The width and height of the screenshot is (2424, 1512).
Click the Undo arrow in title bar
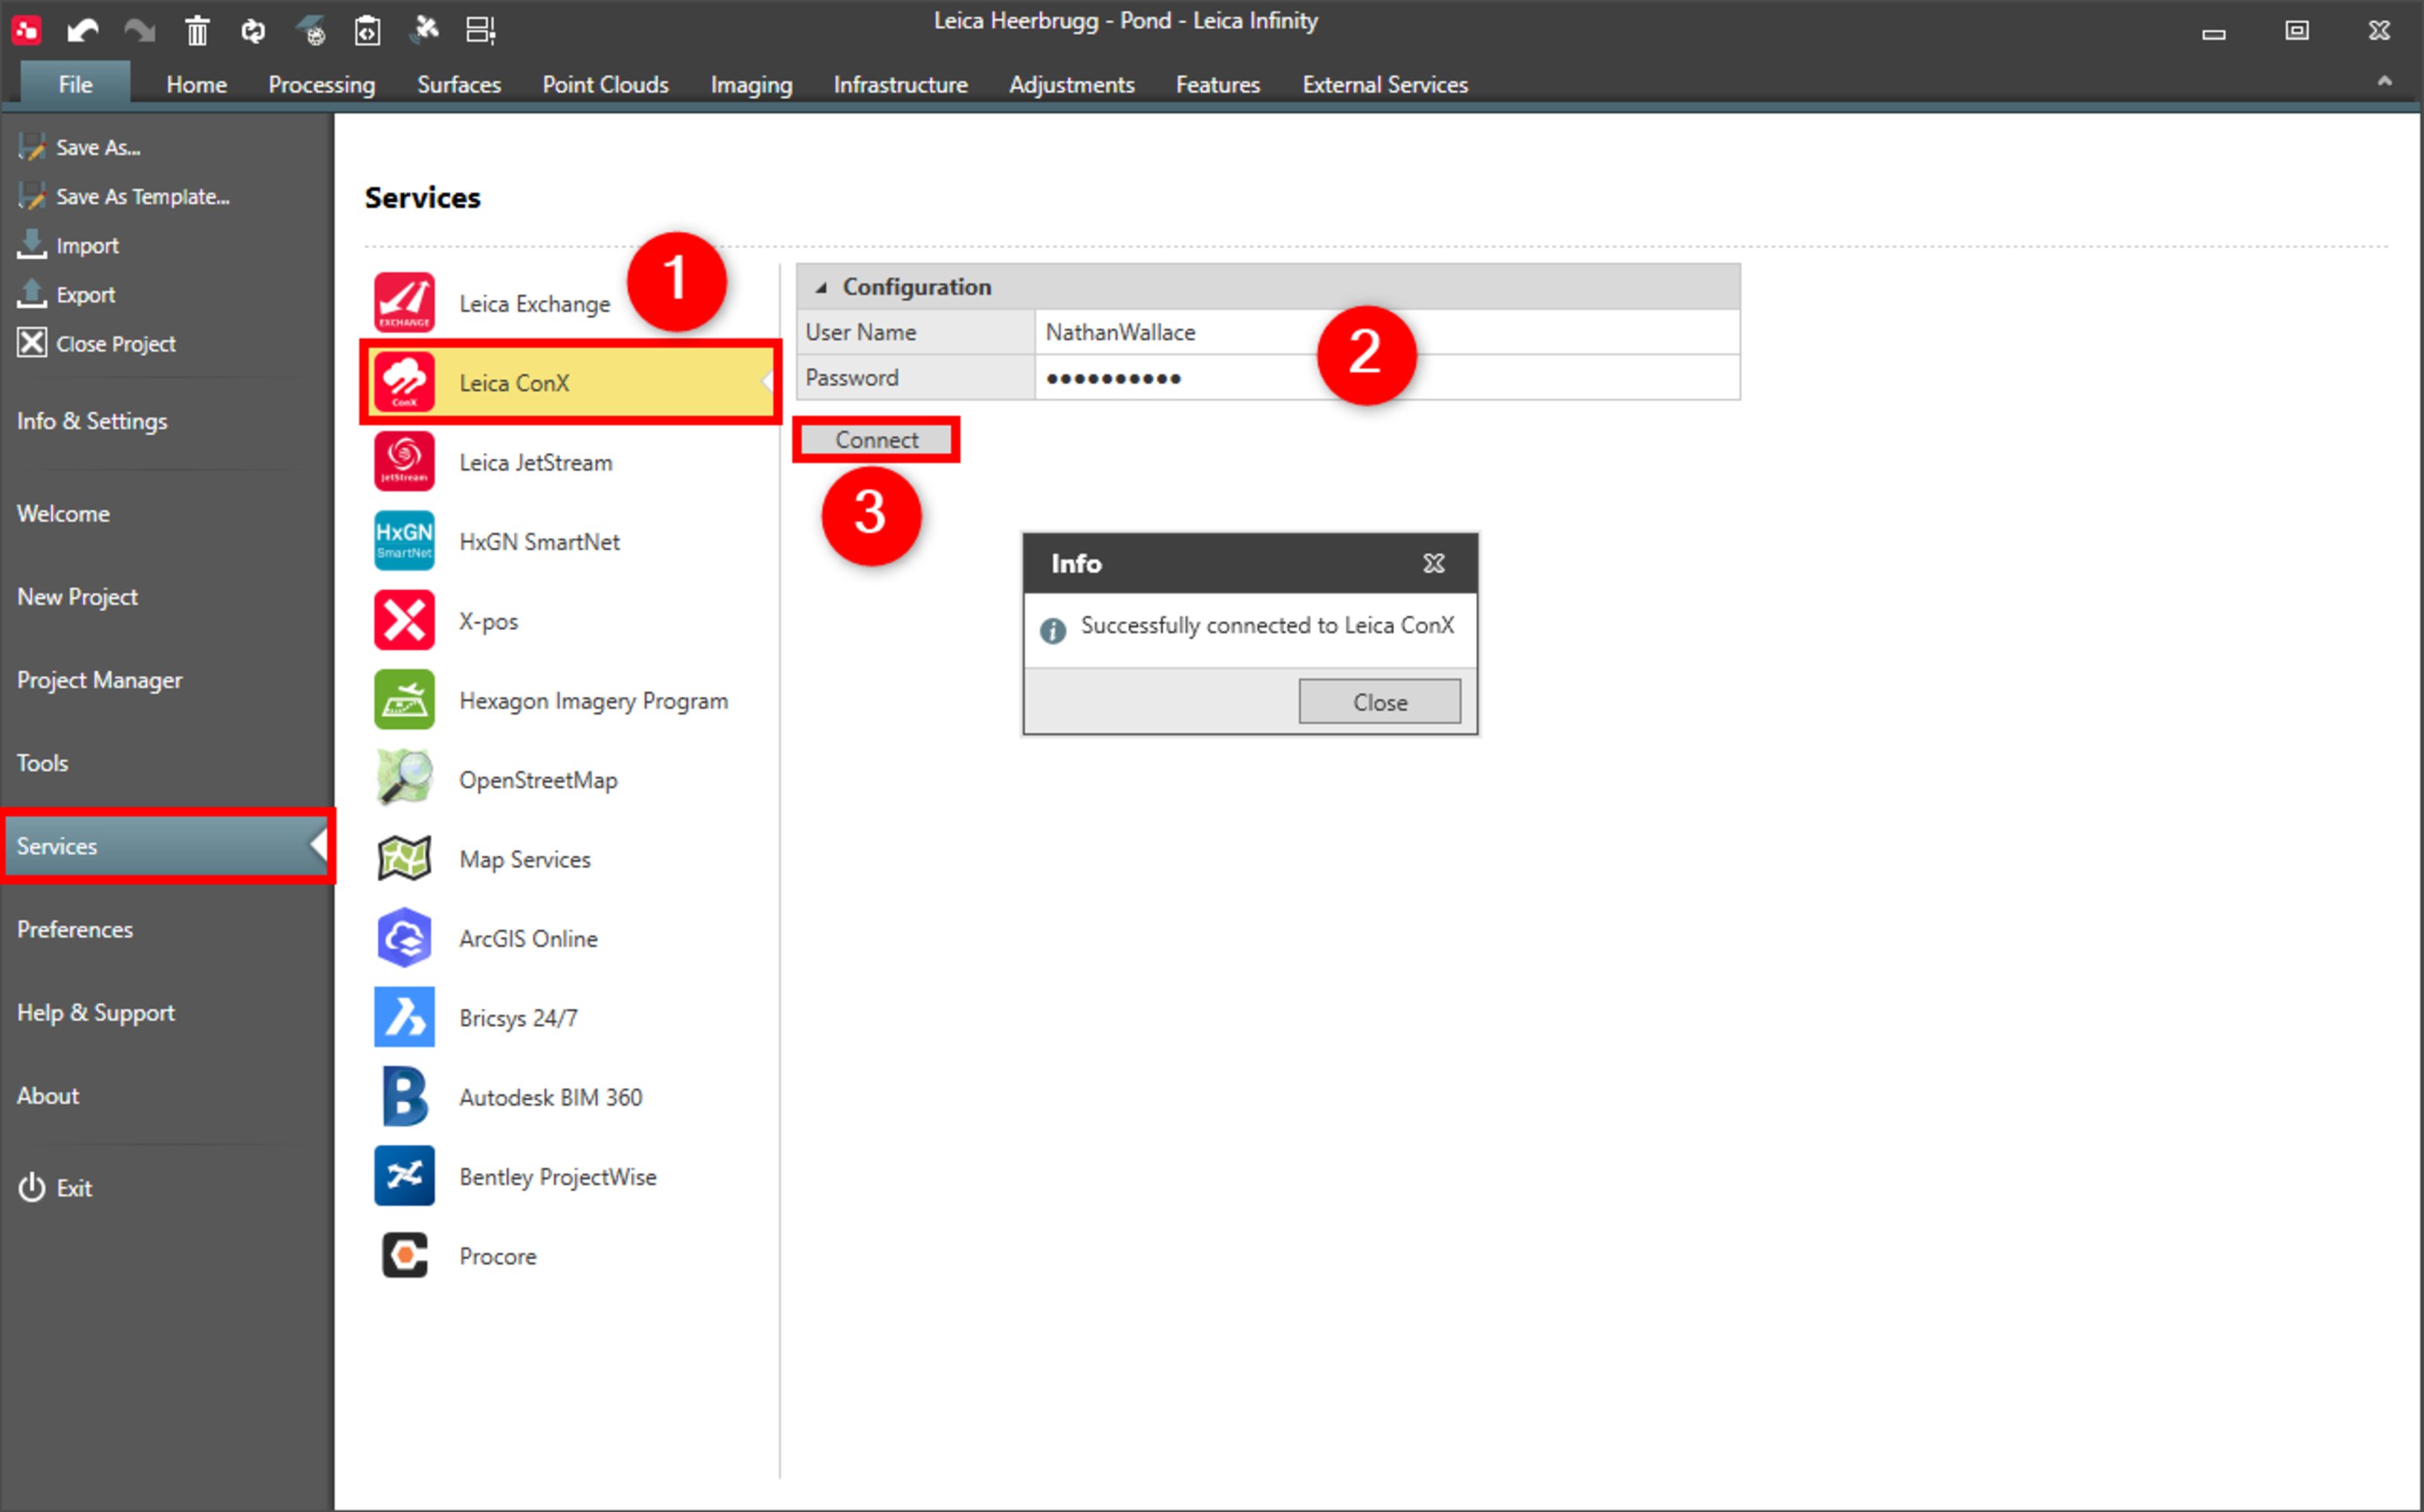click(x=82, y=31)
